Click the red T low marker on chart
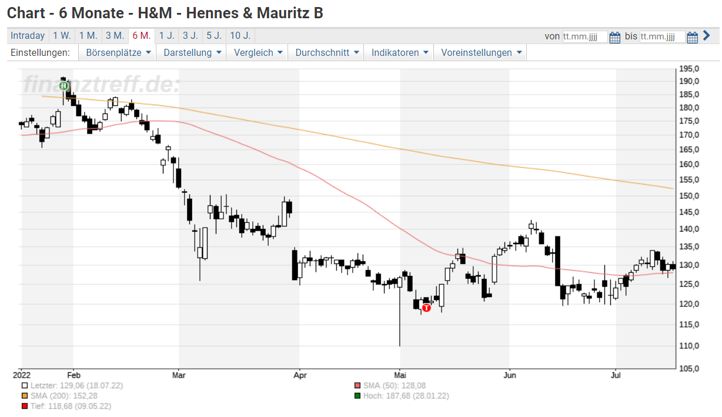Image resolution: width=722 pixels, height=417 pixels. [427, 307]
